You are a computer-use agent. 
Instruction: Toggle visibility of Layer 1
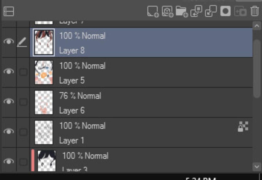click(9, 131)
